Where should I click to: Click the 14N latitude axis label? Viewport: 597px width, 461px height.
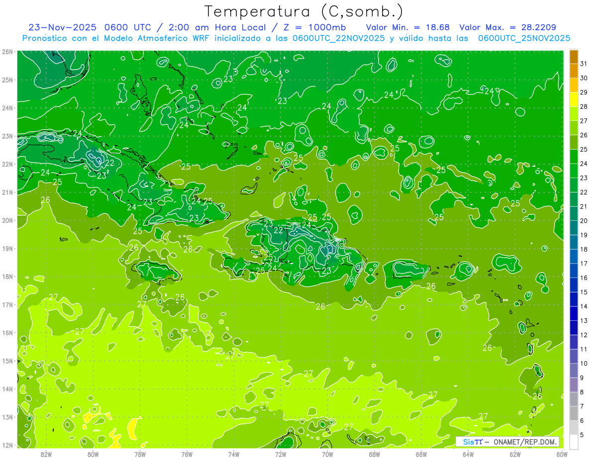pyautogui.click(x=7, y=389)
